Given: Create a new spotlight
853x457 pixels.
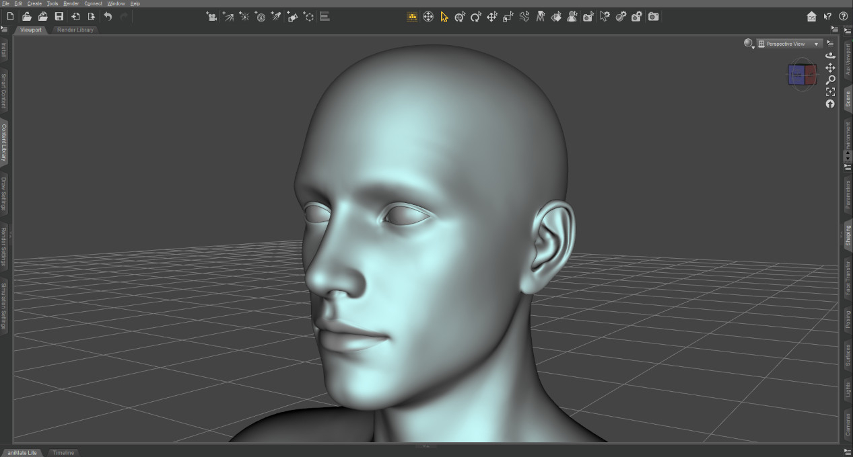Looking at the screenshot, I should 276,17.
